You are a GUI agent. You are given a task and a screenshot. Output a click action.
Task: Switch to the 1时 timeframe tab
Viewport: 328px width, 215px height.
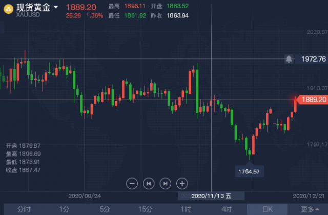(186, 209)
